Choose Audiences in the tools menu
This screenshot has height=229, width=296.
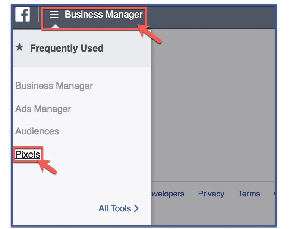click(x=37, y=131)
